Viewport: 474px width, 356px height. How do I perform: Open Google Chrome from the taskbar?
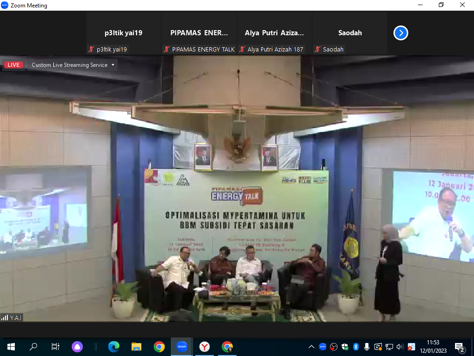coord(159,347)
